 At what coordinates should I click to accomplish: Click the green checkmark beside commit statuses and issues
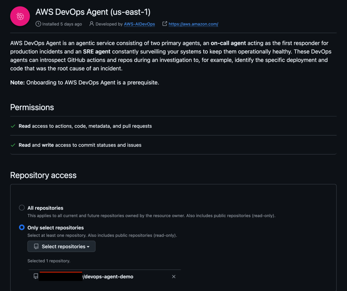click(x=13, y=145)
